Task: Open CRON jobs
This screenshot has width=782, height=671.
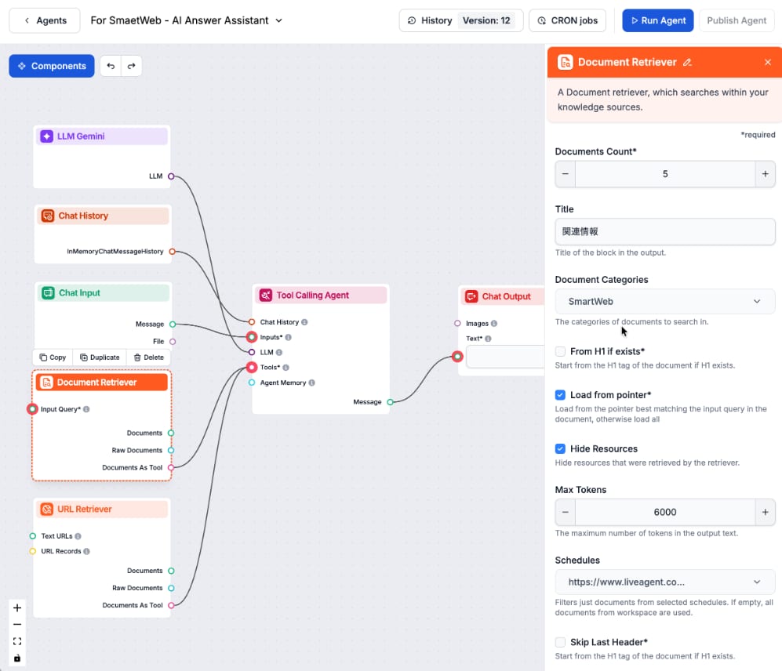Action: tap(566, 20)
